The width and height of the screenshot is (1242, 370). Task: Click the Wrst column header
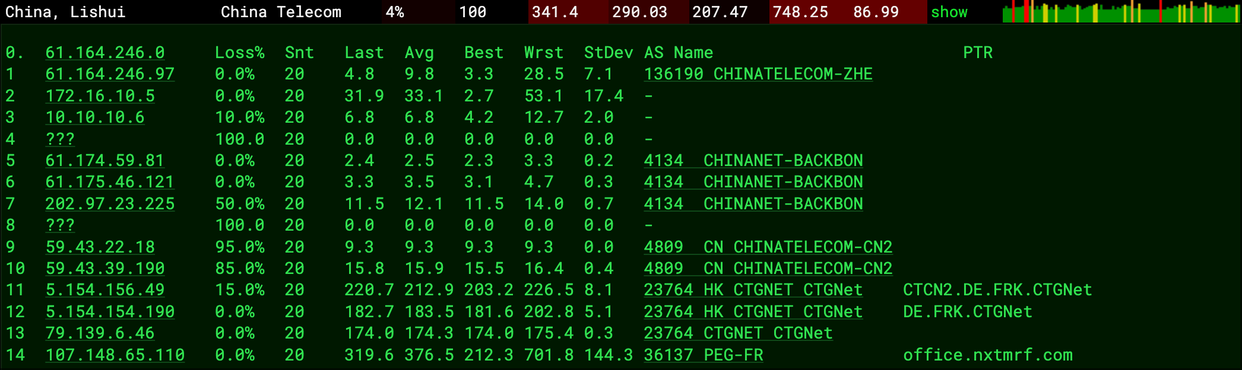click(544, 53)
